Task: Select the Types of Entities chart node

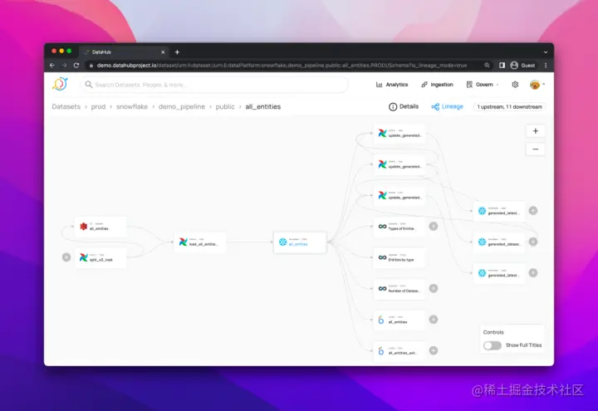Action: point(399,227)
